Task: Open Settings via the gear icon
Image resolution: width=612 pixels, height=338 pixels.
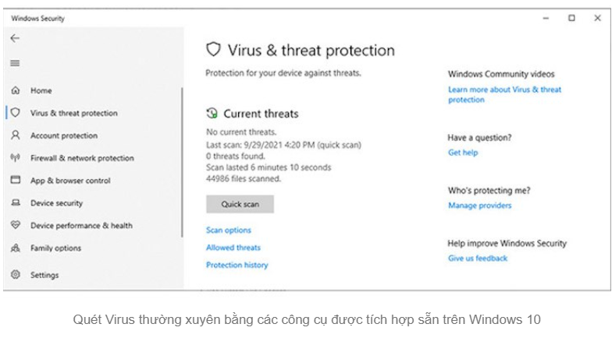Action: [x=15, y=275]
